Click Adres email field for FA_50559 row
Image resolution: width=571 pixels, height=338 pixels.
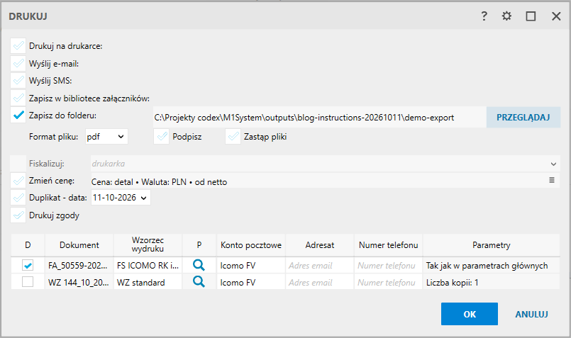click(320, 266)
